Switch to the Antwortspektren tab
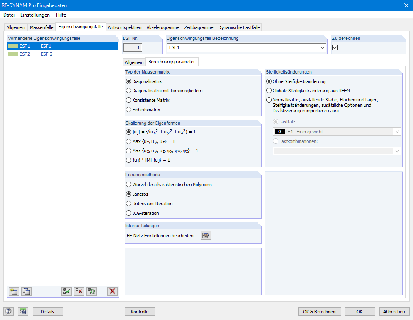This screenshot has width=413, height=320. tap(125, 27)
